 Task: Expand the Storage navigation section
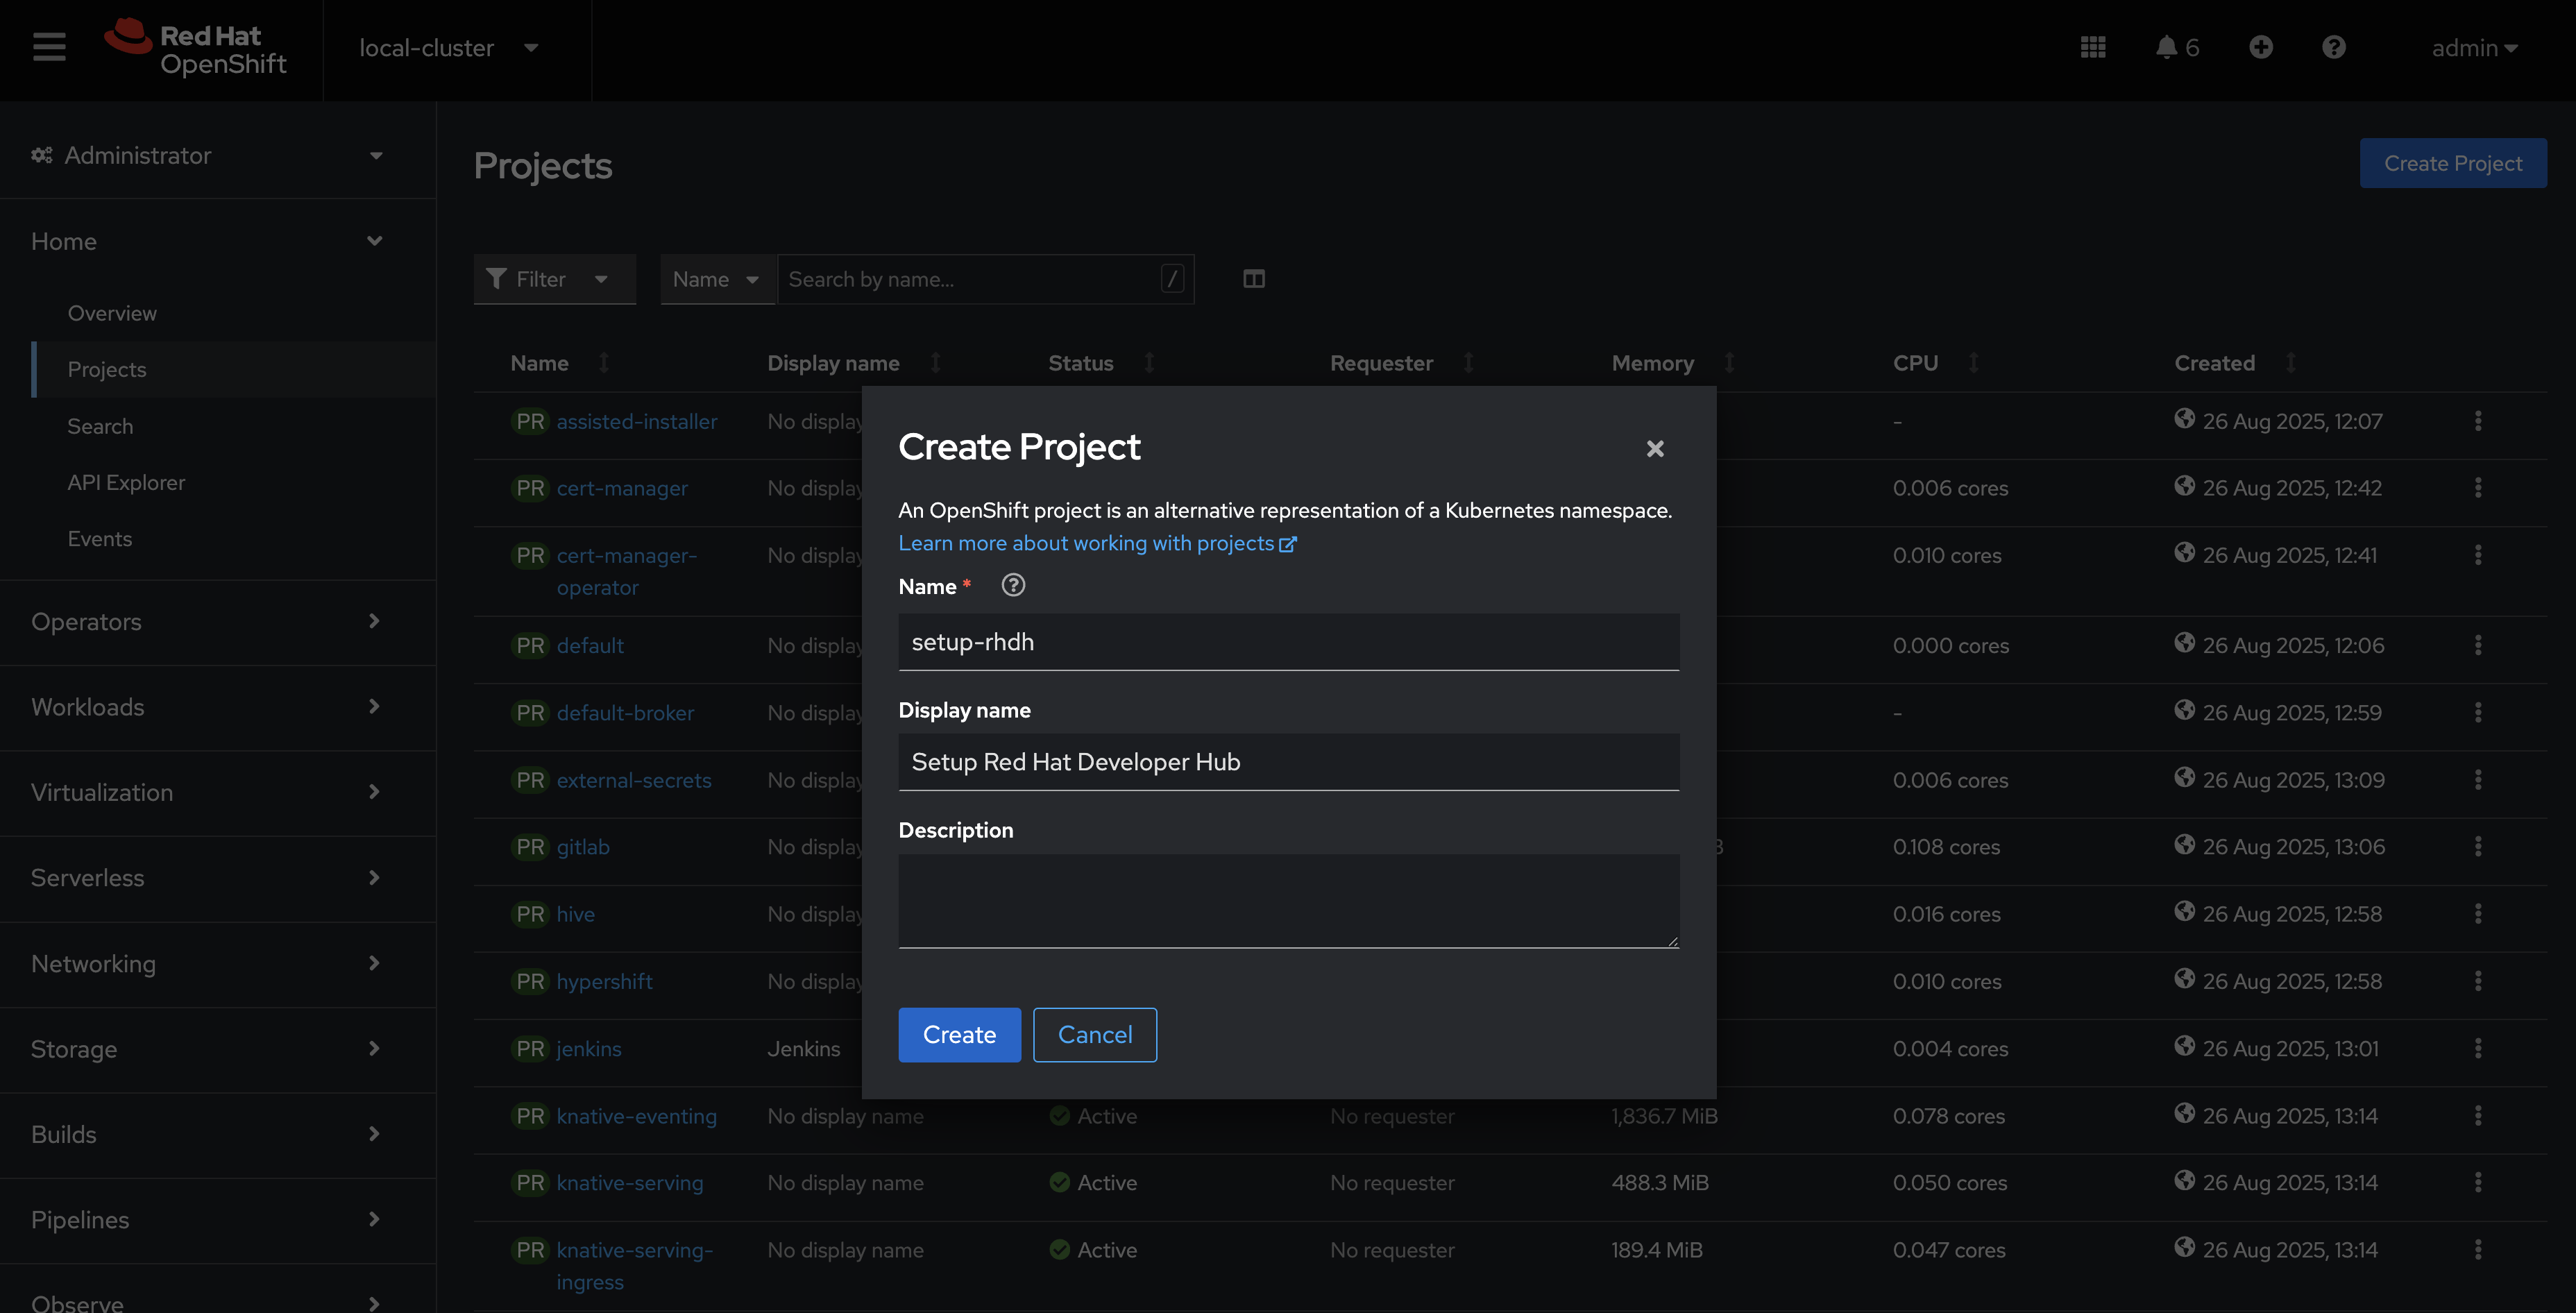pyautogui.click(x=207, y=1049)
